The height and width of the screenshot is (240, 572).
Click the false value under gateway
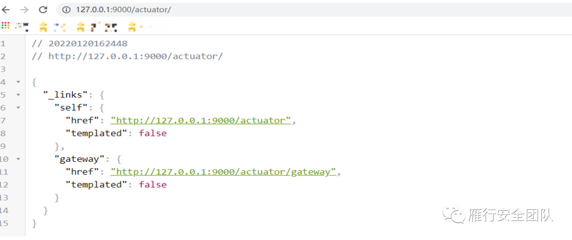tap(153, 184)
